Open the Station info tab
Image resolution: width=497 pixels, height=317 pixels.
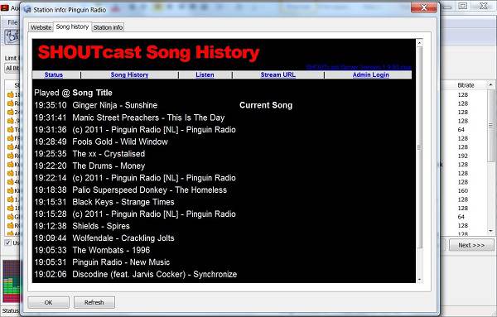(x=108, y=27)
